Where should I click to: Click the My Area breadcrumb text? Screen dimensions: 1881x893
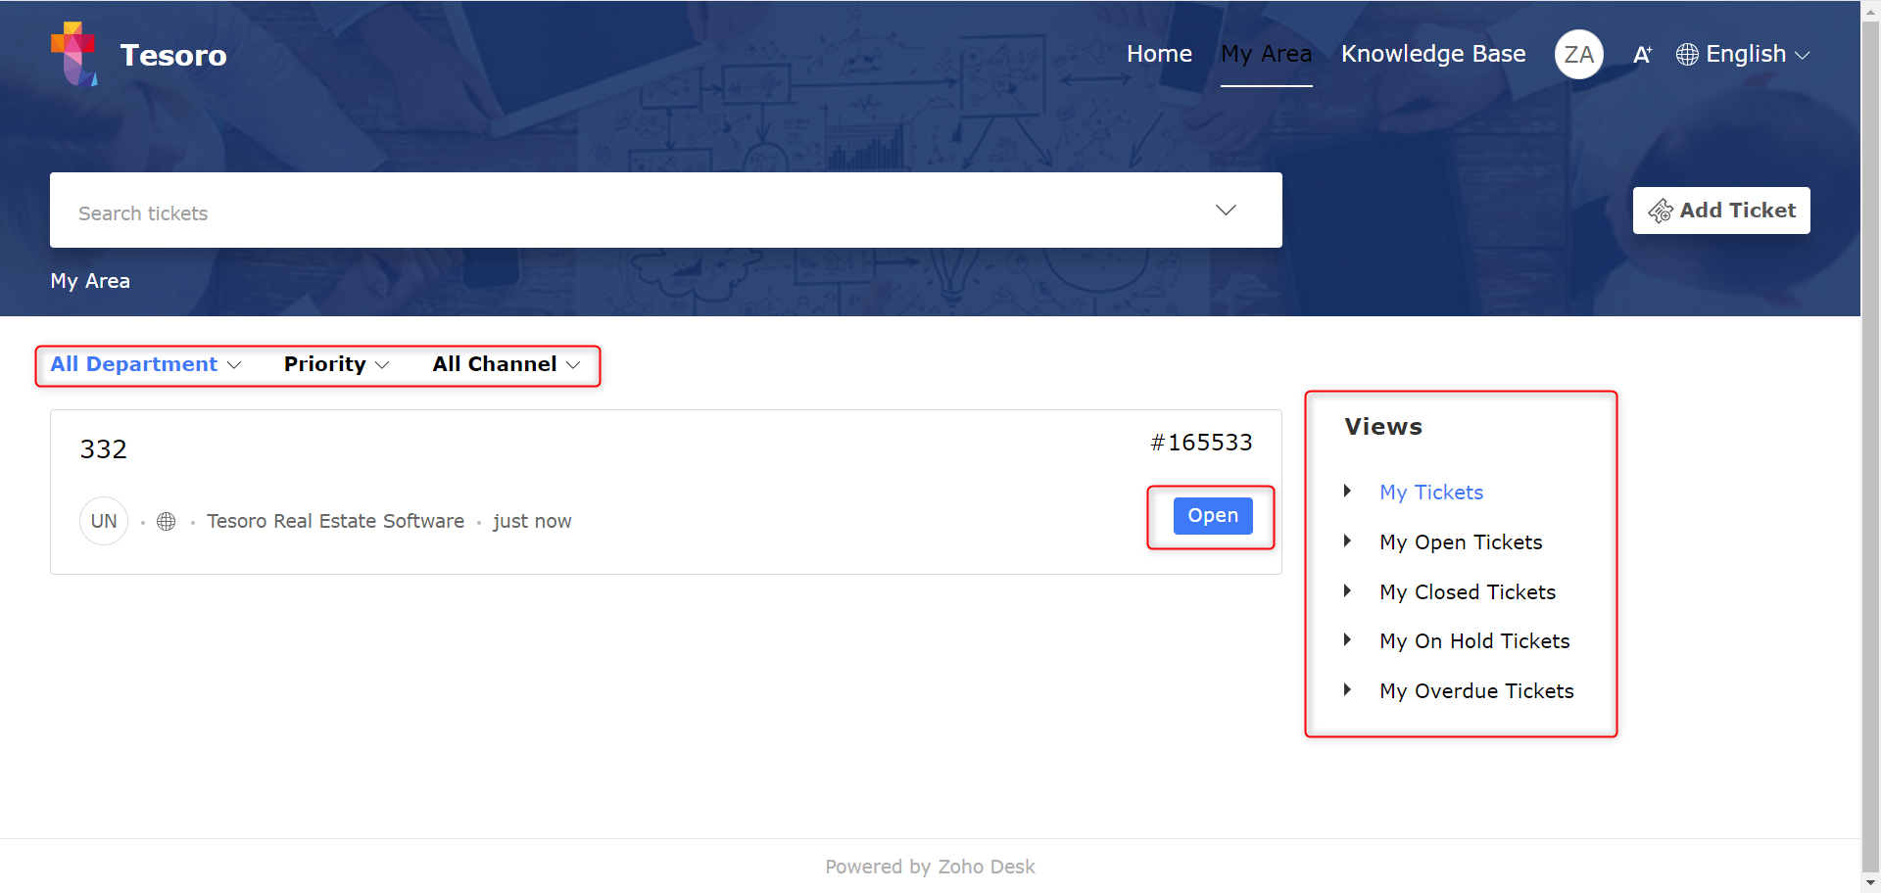click(90, 281)
